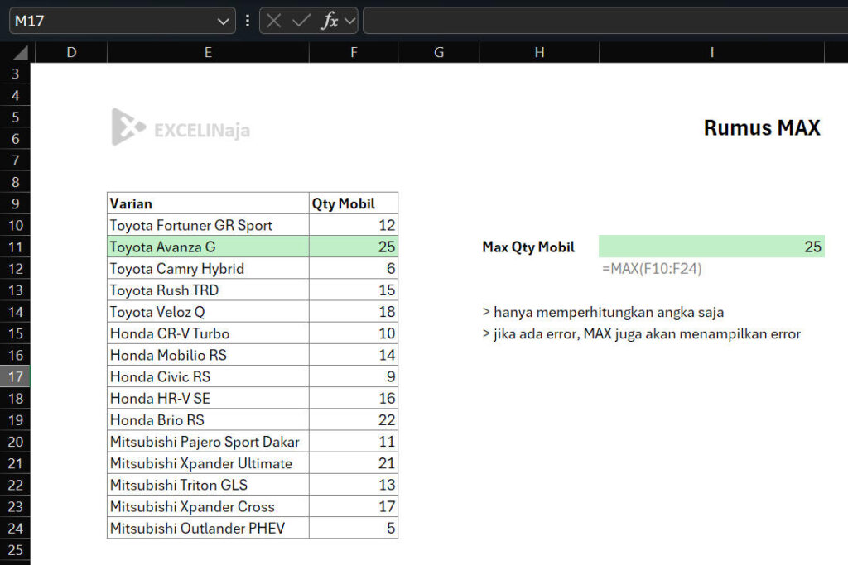
Task: Click the quantity 6 for Camry Hybrid
Action: [x=354, y=269]
